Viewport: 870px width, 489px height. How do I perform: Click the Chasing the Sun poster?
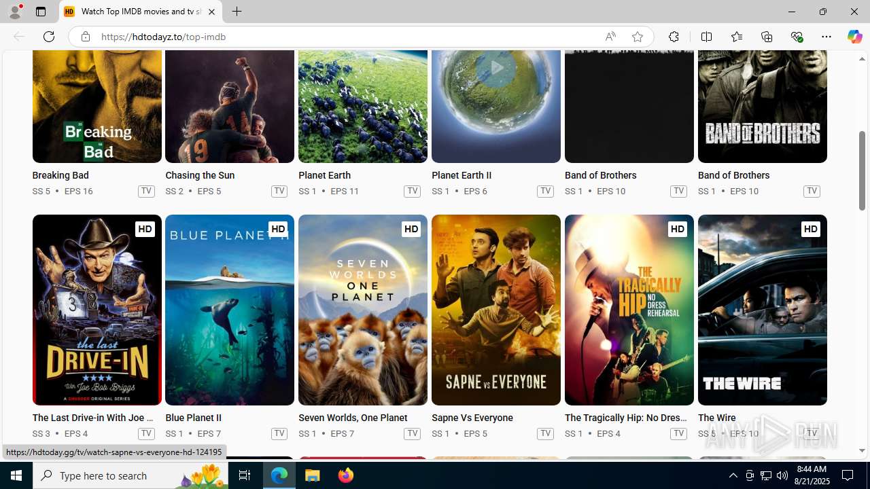point(230,107)
